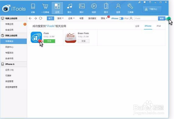Screen dimensions: 174x119
Task: Open the 工具箱 wrench toolbox
Action: (x=130, y=8)
